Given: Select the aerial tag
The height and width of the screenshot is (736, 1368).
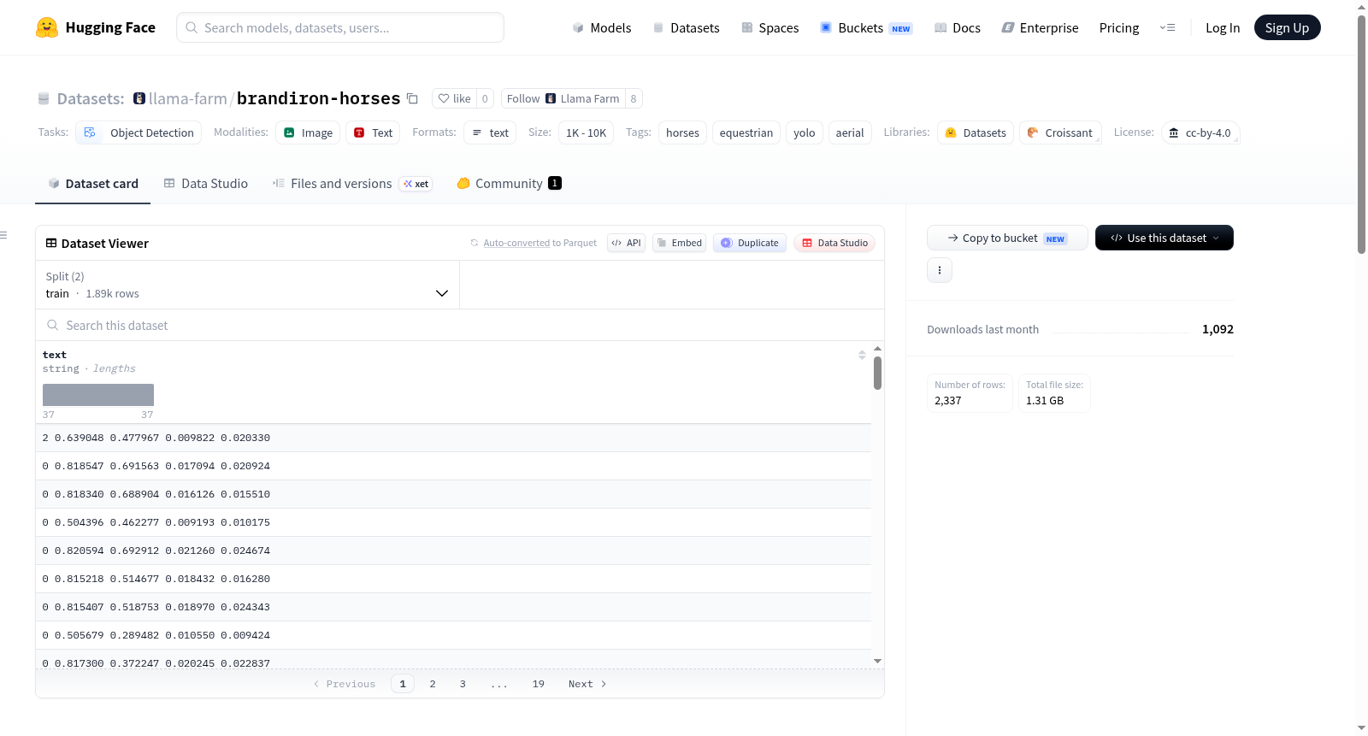Looking at the screenshot, I should (x=850, y=132).
